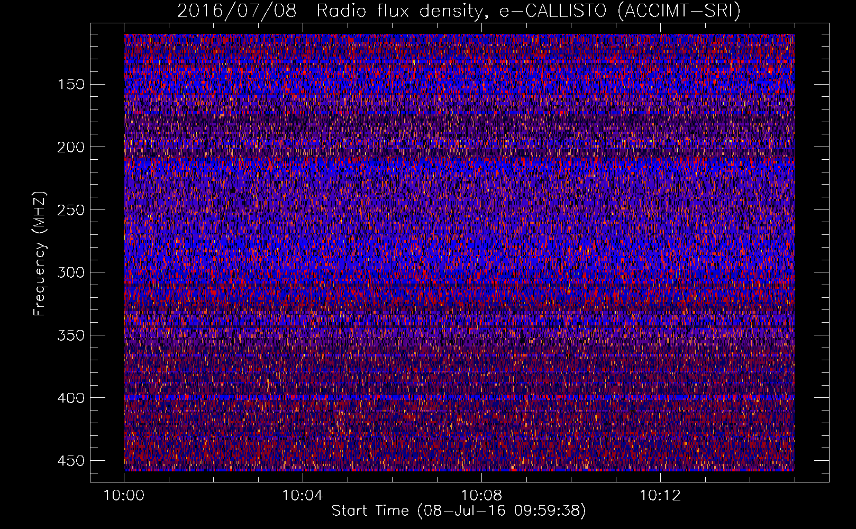Click the '450' frequency tick label
Screen dimensions: 856x529
point(70,461)
